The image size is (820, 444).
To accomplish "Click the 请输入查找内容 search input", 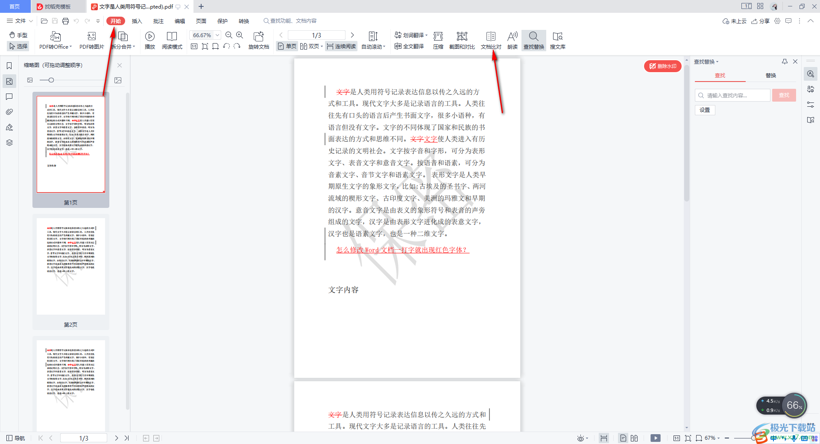I will coord(732,95).
